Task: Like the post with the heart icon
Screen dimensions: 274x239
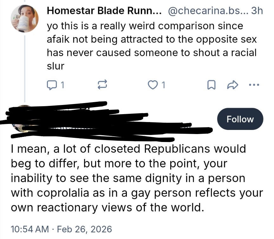Action: (x=153, y=85)
